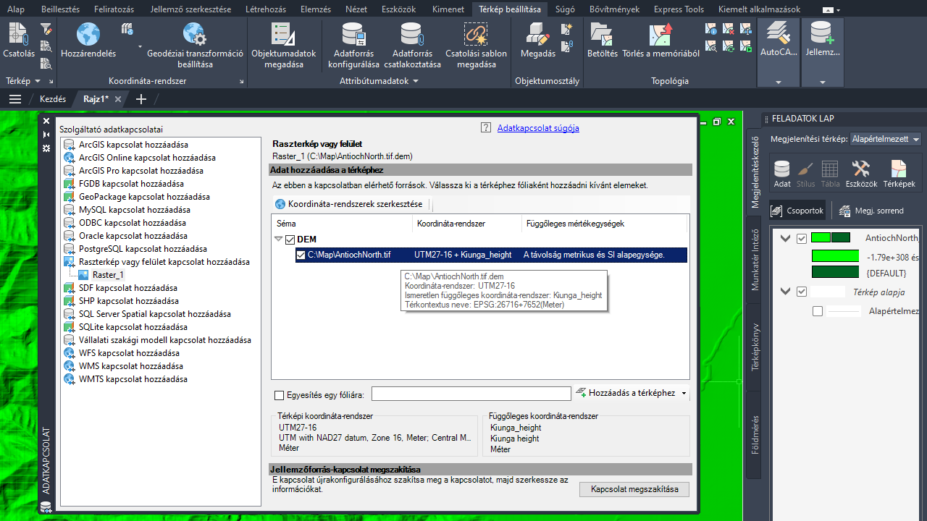Open Csatolási sablon megadása

[x=476, y=45]
